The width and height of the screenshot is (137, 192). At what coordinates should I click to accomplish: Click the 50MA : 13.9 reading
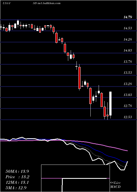tap(17, 171)
